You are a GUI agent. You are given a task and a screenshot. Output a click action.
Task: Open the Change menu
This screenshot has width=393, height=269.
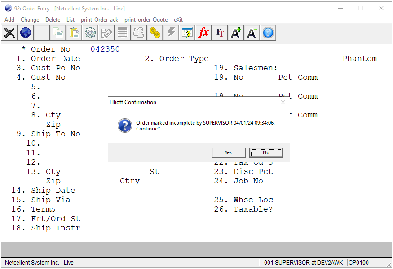point(30,20)
